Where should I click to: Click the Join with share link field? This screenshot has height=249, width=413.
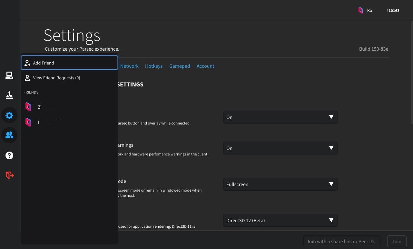click(x=342, y=241)
